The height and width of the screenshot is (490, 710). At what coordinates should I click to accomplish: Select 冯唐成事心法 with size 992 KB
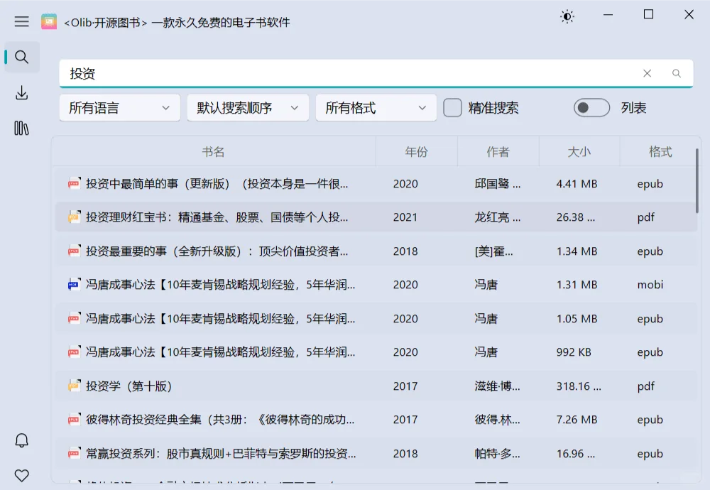tap(376, 352)
